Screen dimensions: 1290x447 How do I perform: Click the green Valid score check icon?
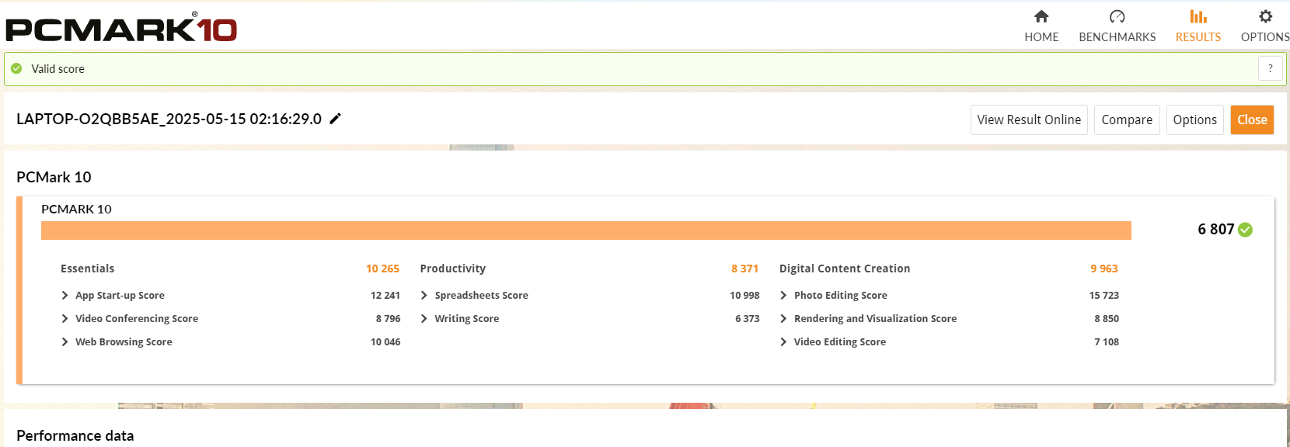(16, 68)
